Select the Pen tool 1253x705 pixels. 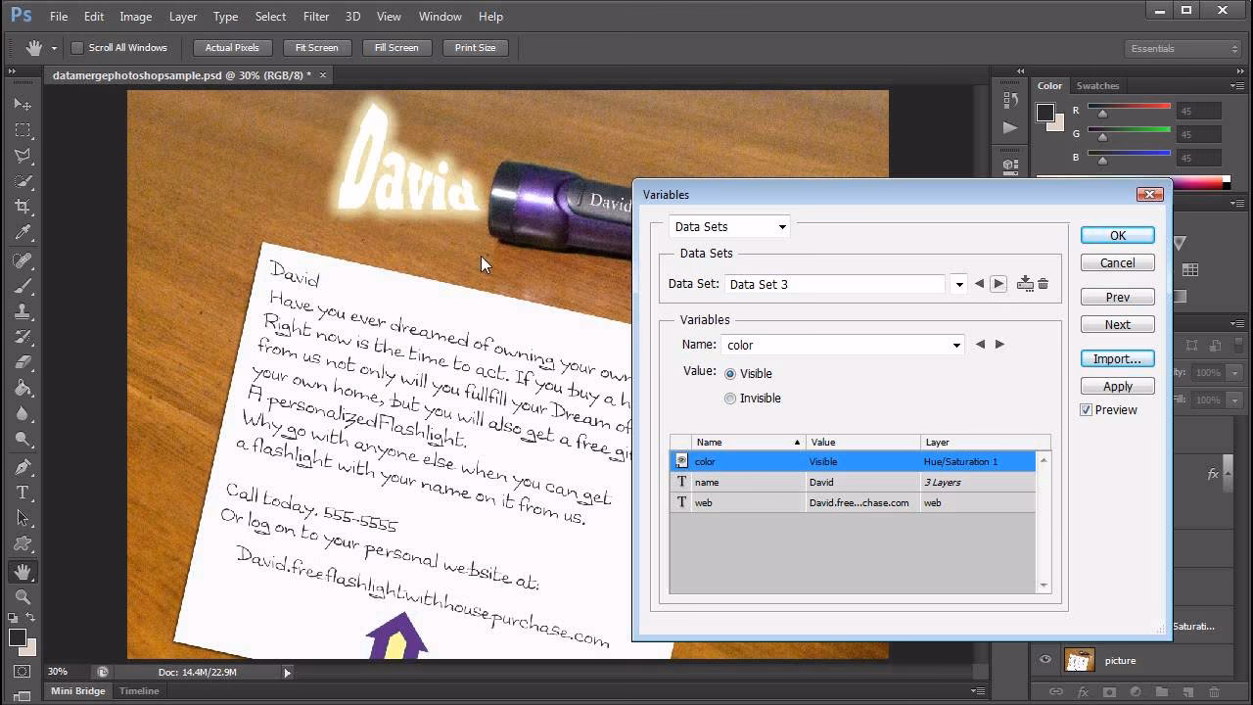point(23,467)
